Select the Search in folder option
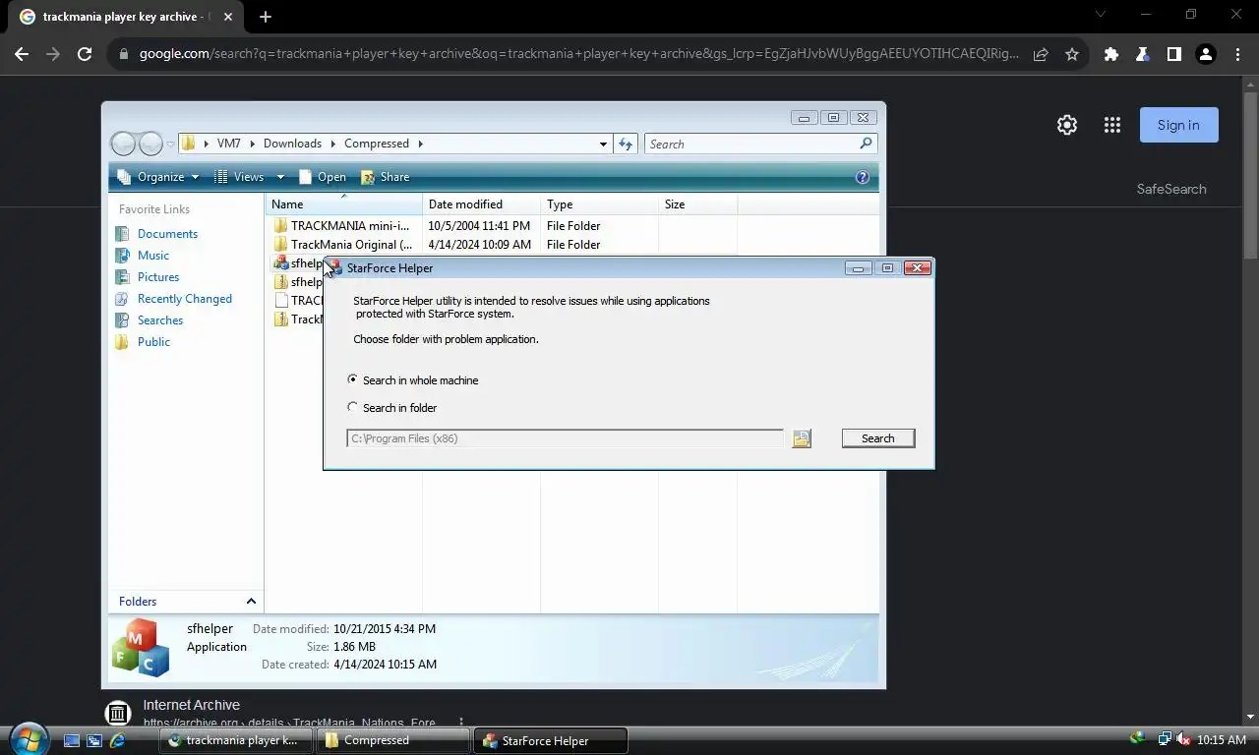 tap(392, 408)
